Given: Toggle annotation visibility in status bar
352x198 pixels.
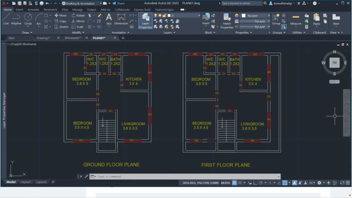Looking at the screenshot, I should [294, 183].
